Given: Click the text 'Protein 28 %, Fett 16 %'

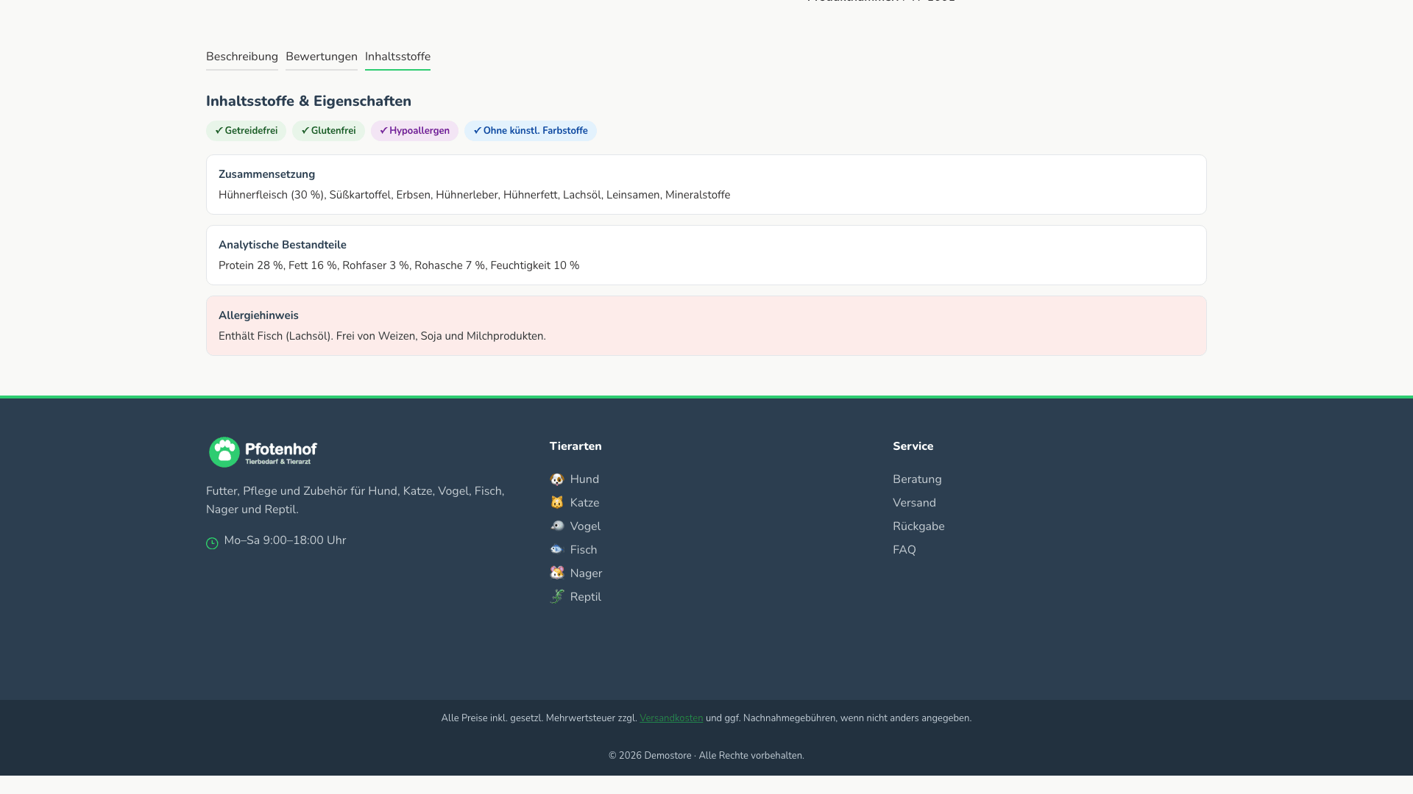Looking at the screenshot, I should pyautogui.click(x=277, y=265).
